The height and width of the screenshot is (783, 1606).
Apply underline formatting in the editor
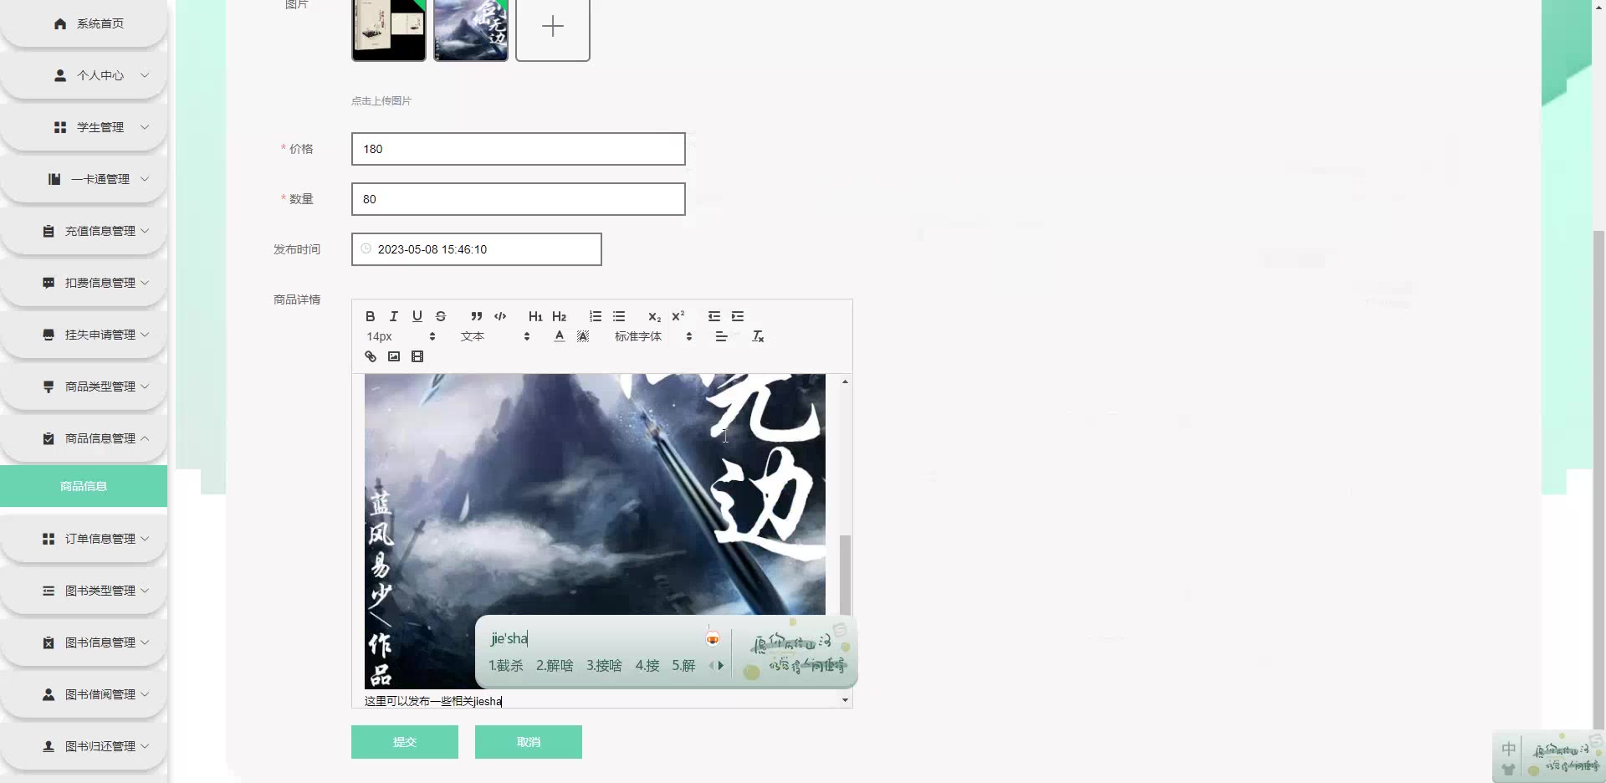click(x=417, y=316)
